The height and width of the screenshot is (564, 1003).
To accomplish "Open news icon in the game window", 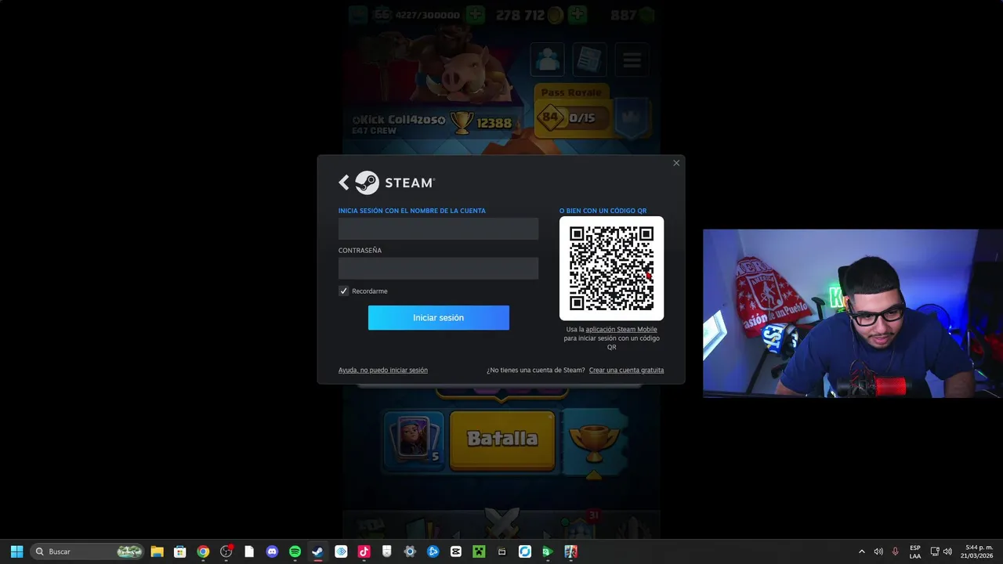I will (589, 60).
